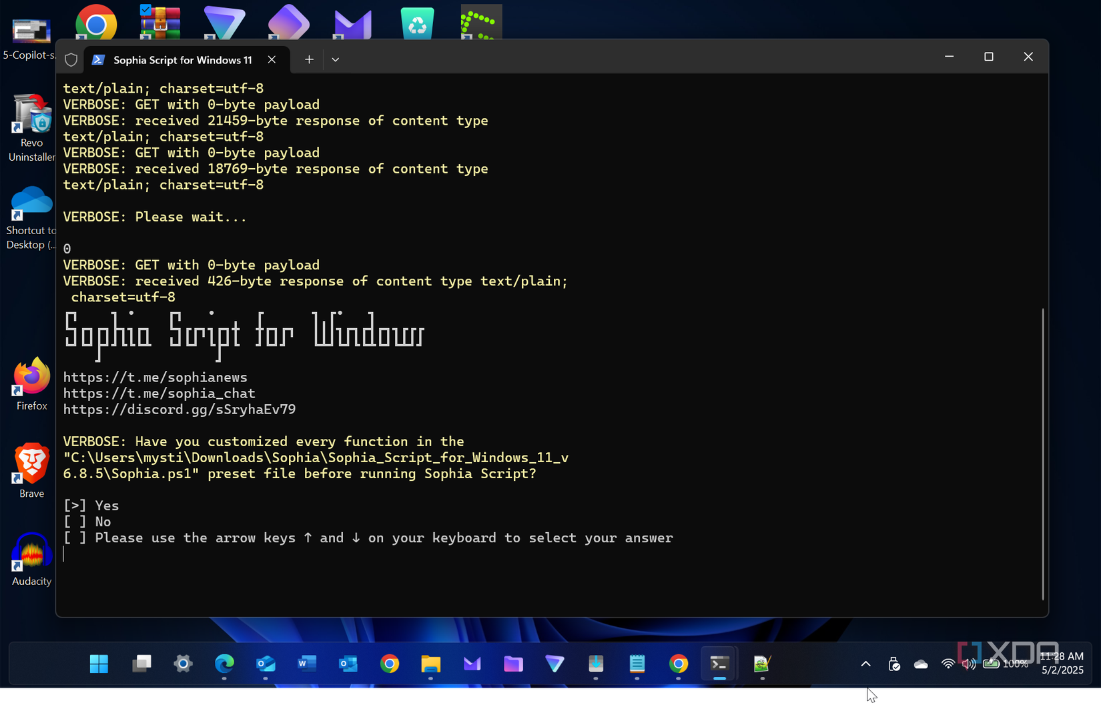Click the new tab plus button
The height and width of the screenshot is (715, 1101).
309,59
